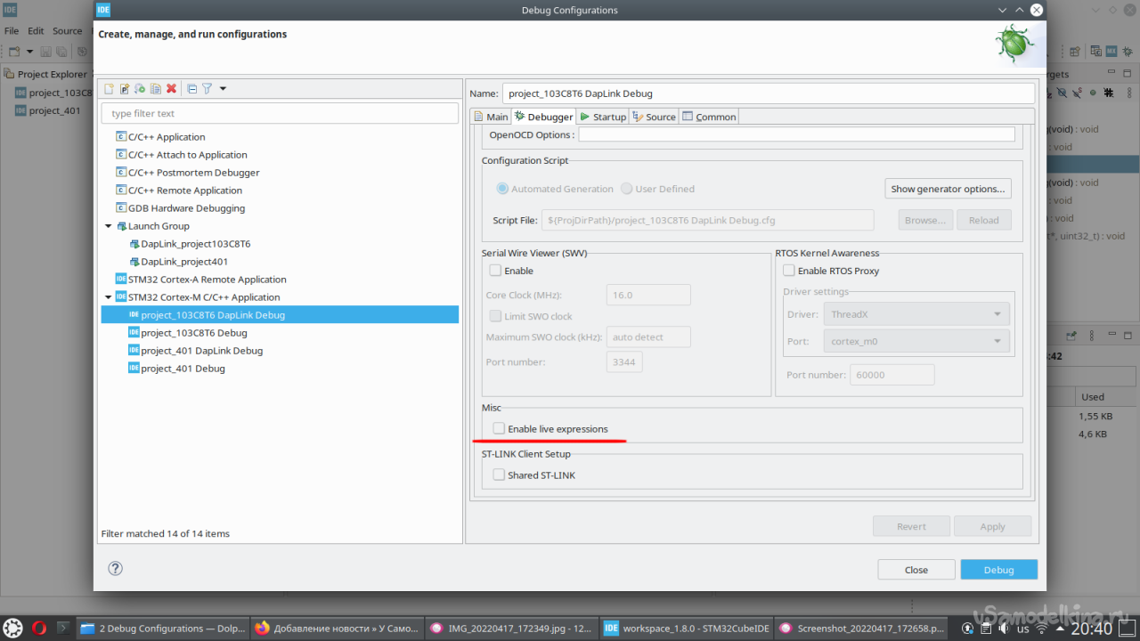Switch to the Startup tab
1140x641 pixels.
(603, 117)
